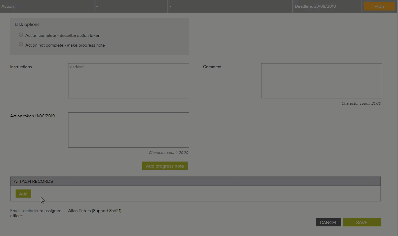The height and width of the screenshot is (236, 398).
Task: Click inside the Comment text area
Action: click(x=321, y=81)
